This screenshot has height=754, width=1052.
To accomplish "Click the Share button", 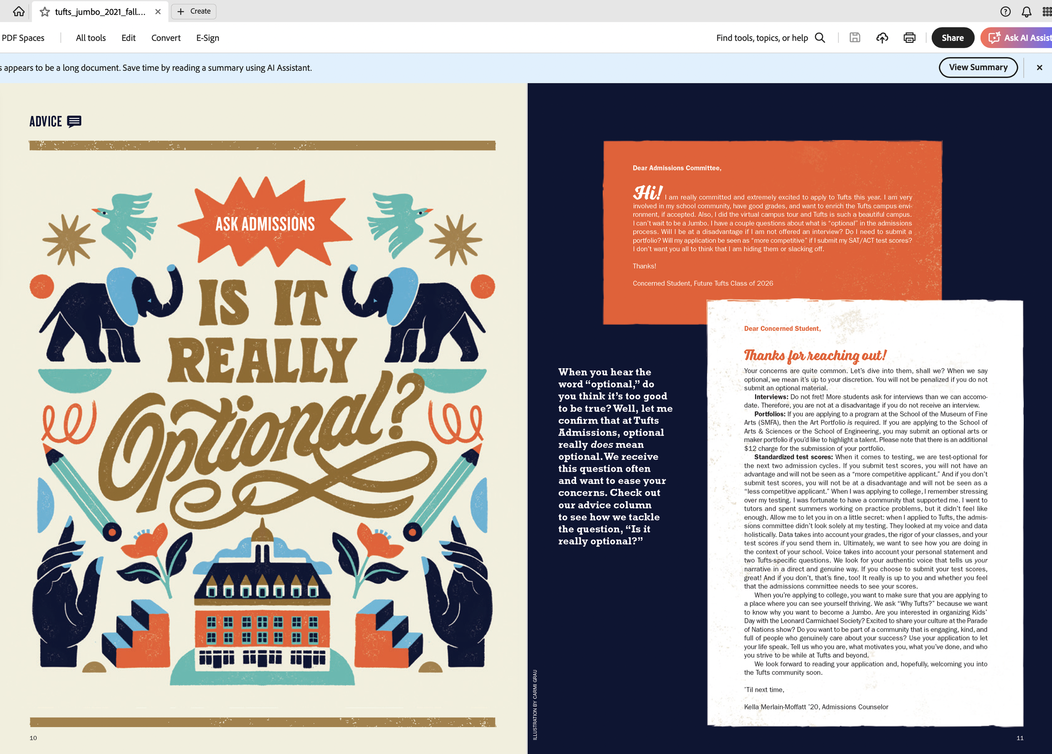I will pos(952,38).
